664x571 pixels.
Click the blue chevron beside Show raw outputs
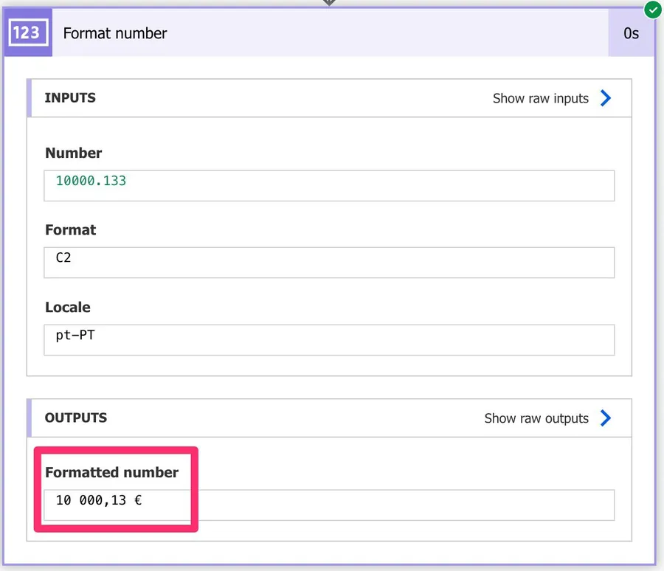(606, 418)
